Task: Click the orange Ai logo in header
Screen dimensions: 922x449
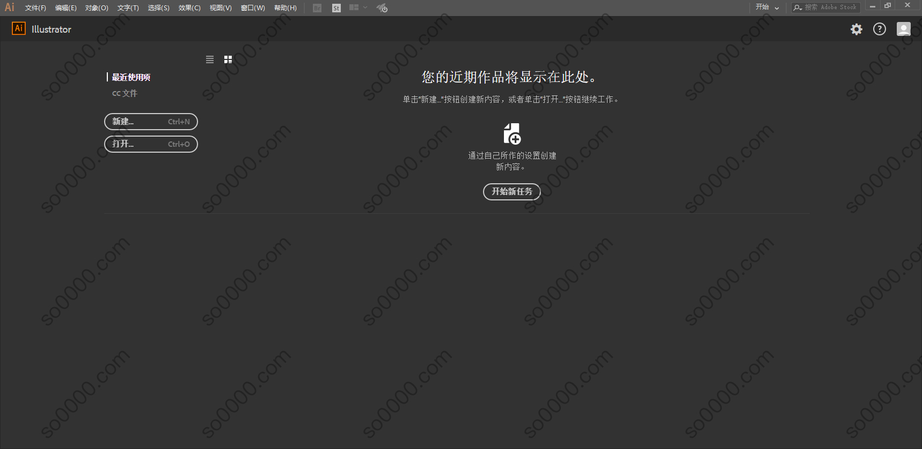Action: (19, 29)
